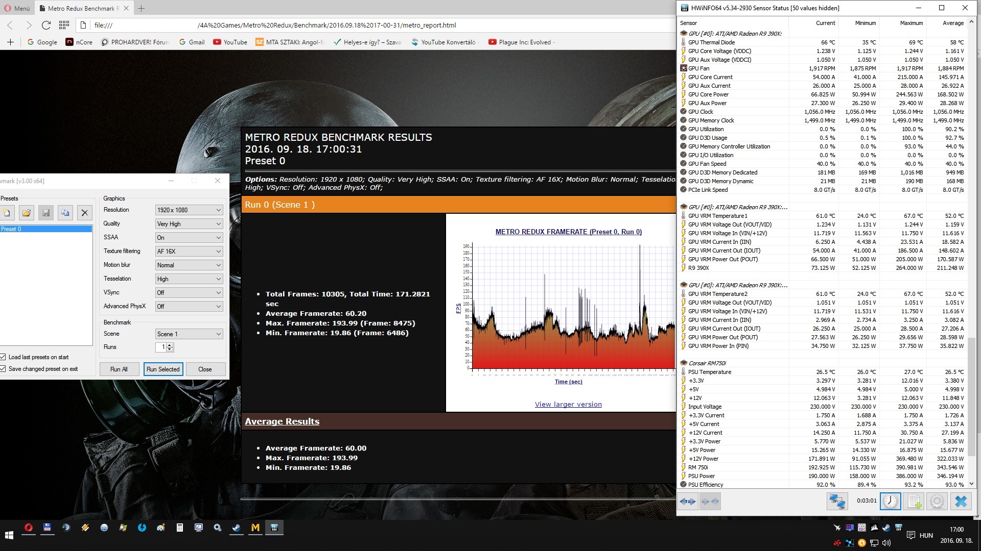Click the Open preset folder icon
The height and width of the screenshot is (551, 981).
point(27,213)
